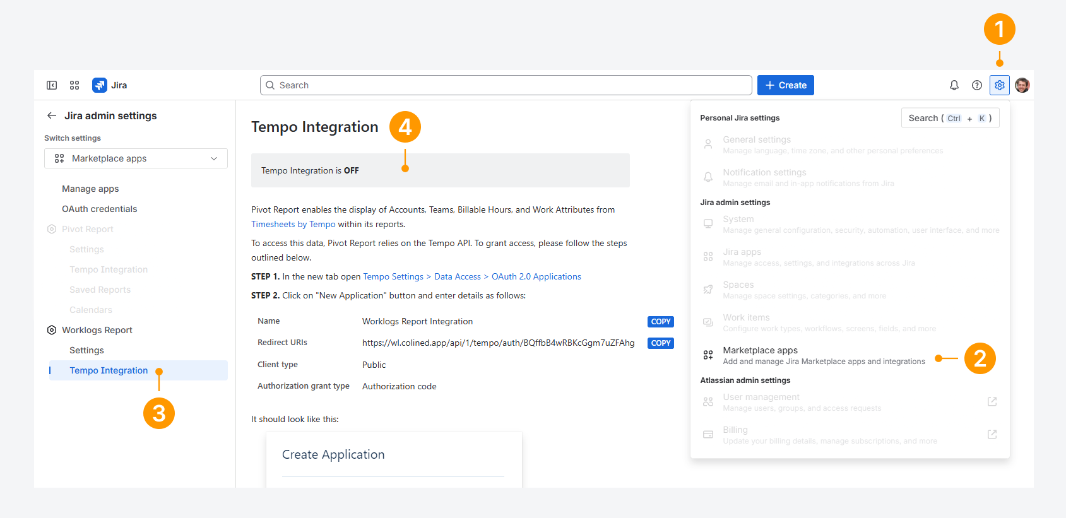Select Worklogs Report in sidebar
1066x518 pixels.
click(97, 330)
